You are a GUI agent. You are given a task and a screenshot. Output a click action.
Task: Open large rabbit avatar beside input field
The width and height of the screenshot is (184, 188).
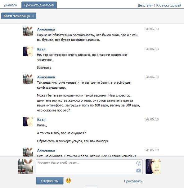coord(25,167)
